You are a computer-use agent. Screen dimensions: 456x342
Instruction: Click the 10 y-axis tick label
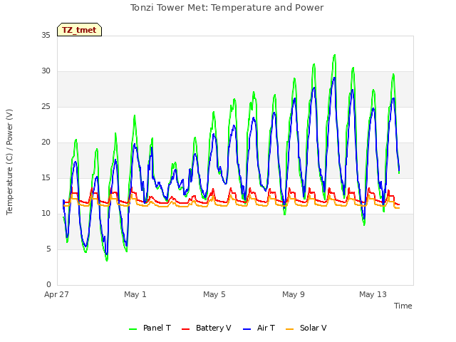(x=46, y=214)
